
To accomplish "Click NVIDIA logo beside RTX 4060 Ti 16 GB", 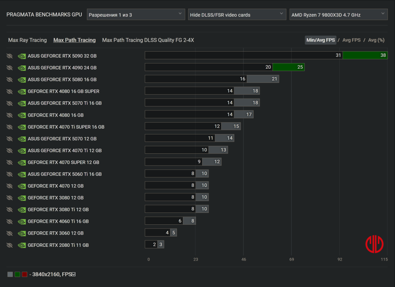I will (22, 222).
